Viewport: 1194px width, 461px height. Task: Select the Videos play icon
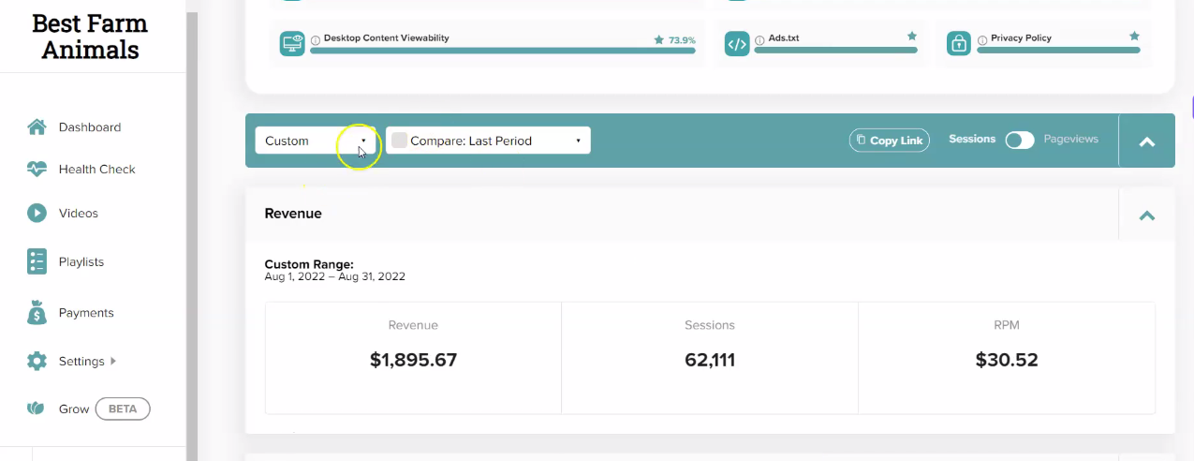(37, 213)
